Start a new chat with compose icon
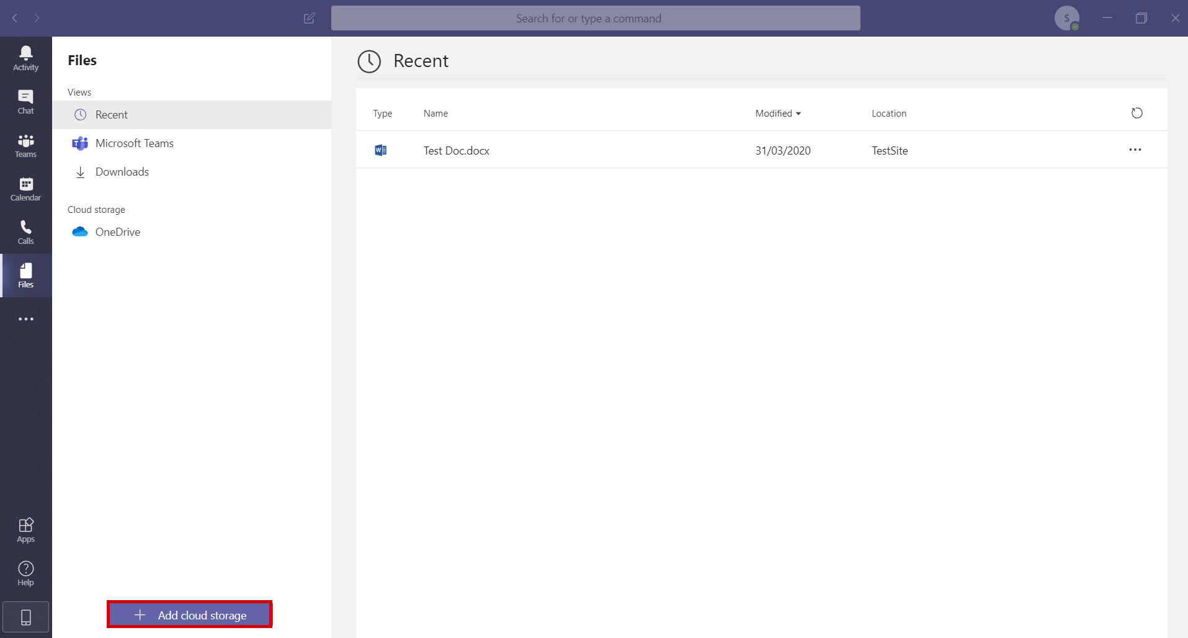This screenshot has height=638, width=1188. [310, 19]
